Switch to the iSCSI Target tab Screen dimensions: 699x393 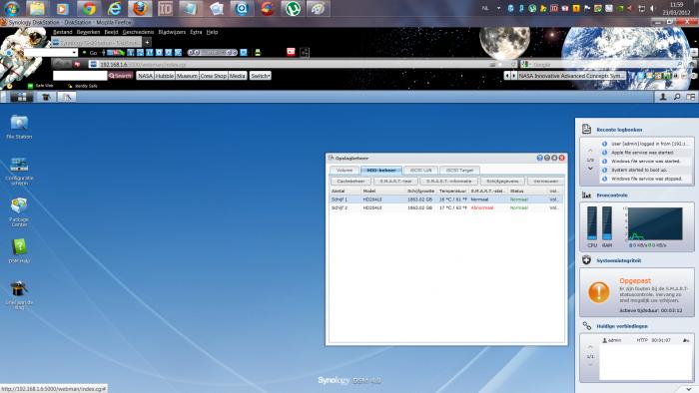pyautogui.click(x=459, y=170)
